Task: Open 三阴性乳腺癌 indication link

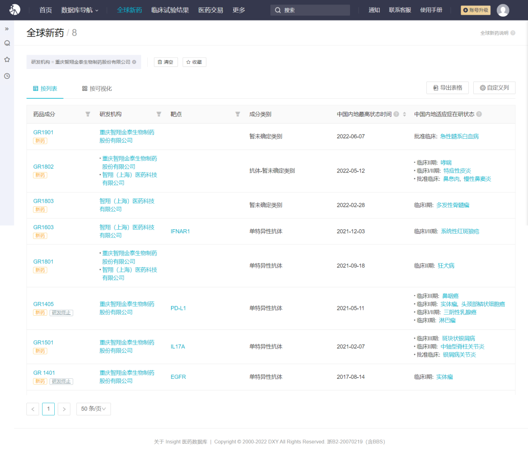Action: click(x=460, y=312)
